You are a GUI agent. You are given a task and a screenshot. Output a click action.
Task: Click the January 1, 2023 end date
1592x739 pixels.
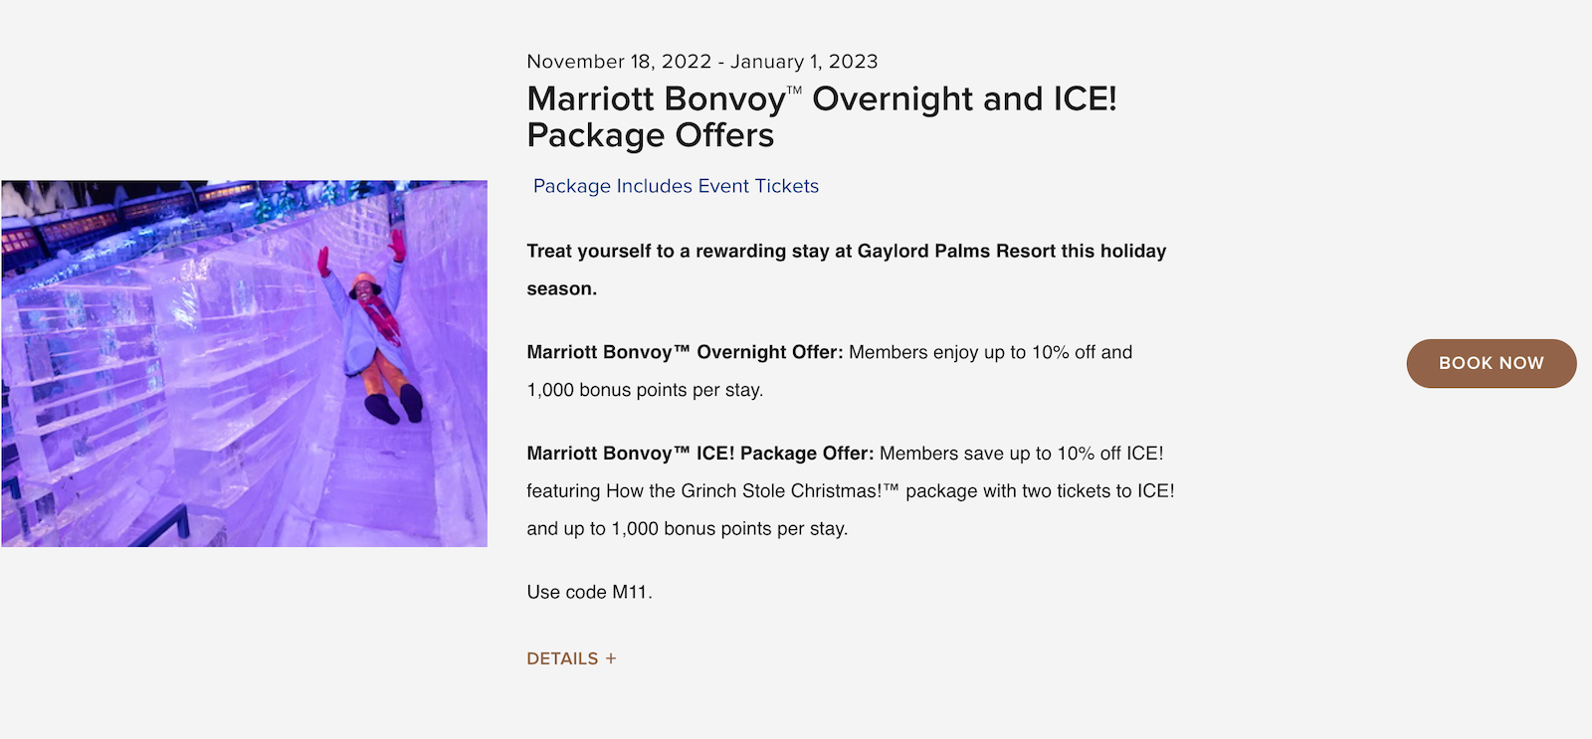click(x=804, y=62)
